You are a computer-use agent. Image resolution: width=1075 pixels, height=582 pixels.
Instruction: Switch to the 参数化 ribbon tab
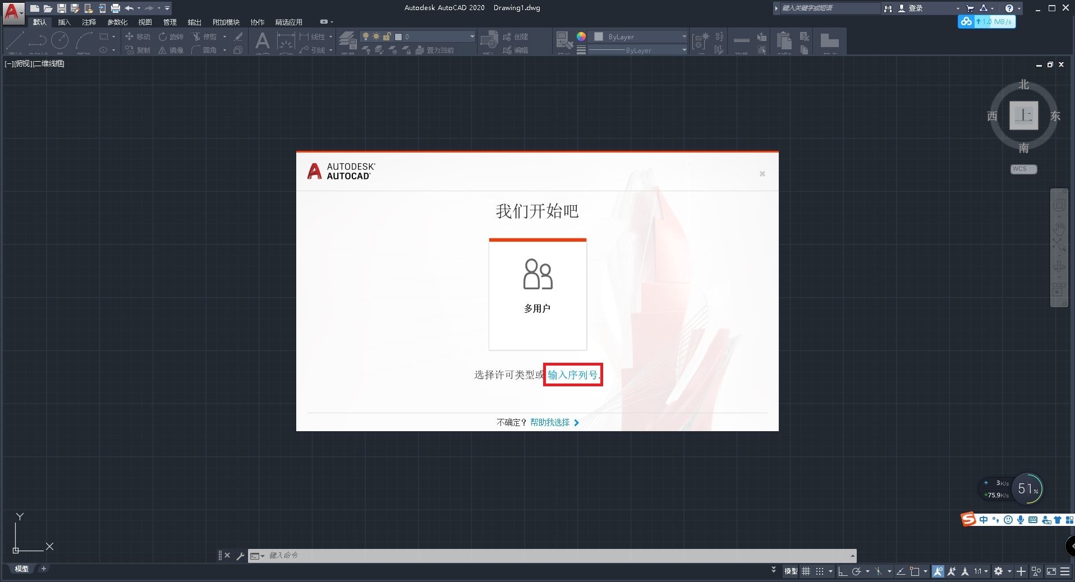117,22
